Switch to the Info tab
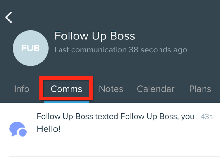The width and height of the screenshot is (220, 158). pyautogui.click(x=22, y=89)
